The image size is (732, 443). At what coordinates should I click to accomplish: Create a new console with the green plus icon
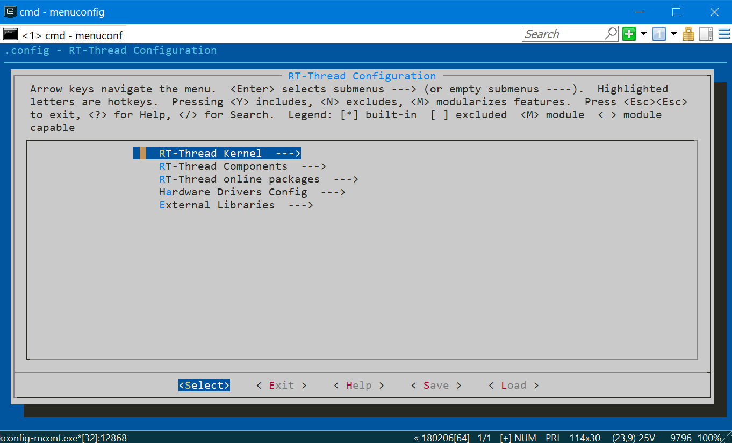pos(628,33)
